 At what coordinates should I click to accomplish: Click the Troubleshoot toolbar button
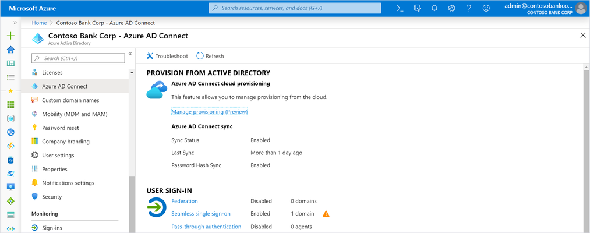167,56
